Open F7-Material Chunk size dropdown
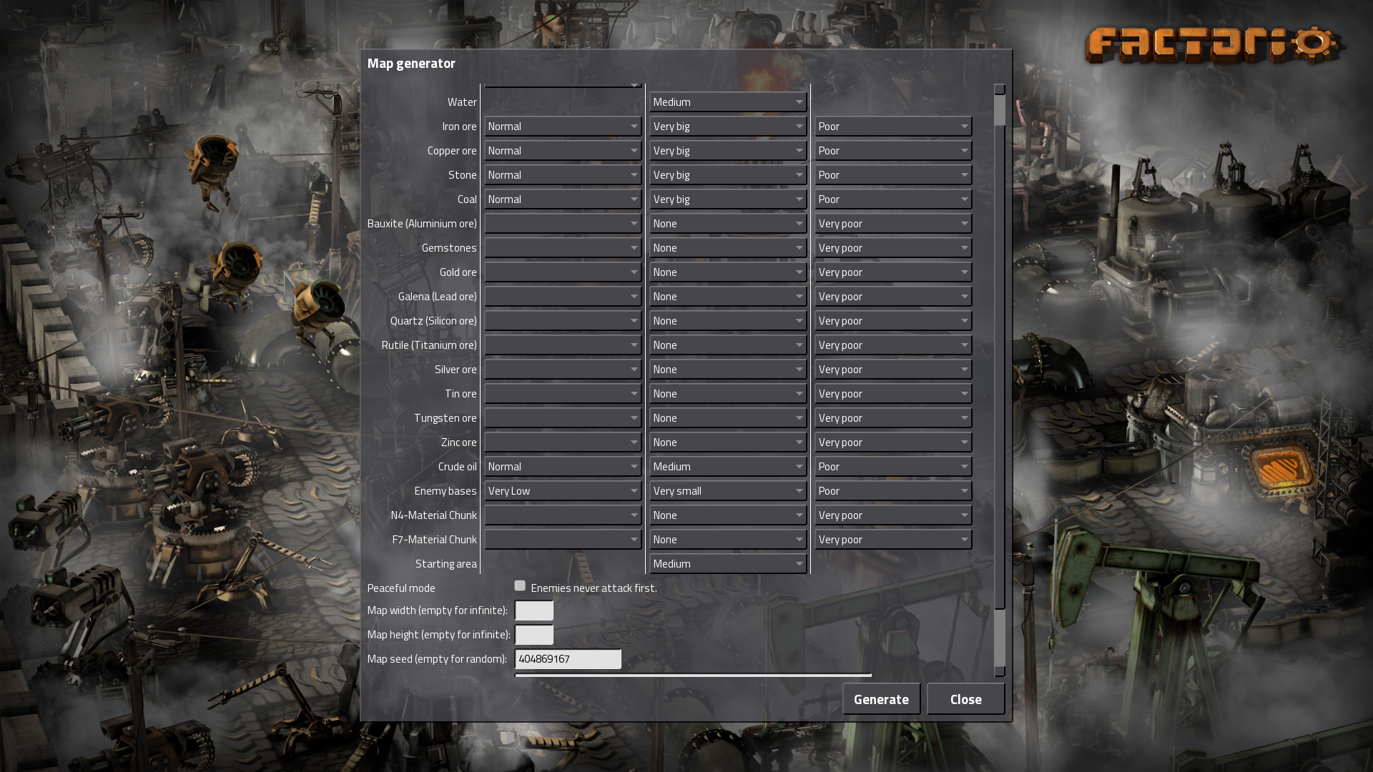 coord(728,540)
